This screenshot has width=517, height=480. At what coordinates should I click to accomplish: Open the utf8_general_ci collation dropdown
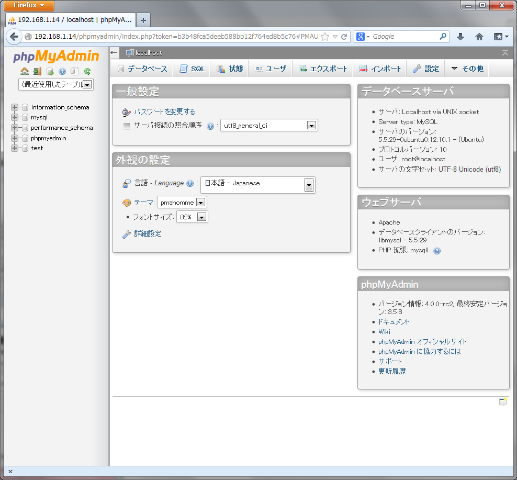tap(269, 125)
